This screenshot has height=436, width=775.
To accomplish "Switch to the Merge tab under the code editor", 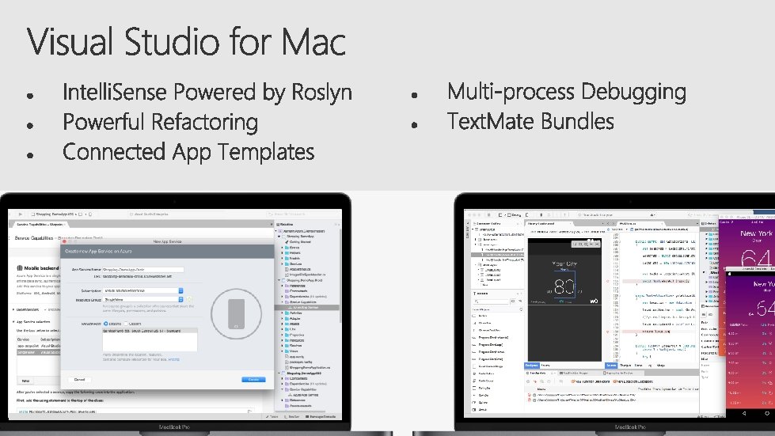I will point(661,366).
